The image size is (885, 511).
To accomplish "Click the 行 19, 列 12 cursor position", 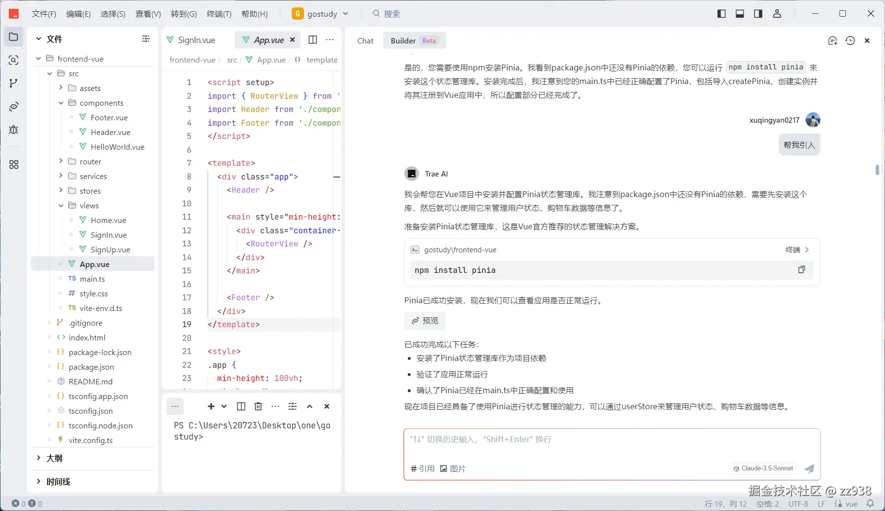I will pyautogui.click(x=726, y=504).
